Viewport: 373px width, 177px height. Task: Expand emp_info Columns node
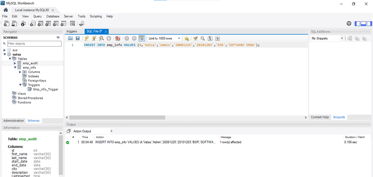[x=20, y=72]
